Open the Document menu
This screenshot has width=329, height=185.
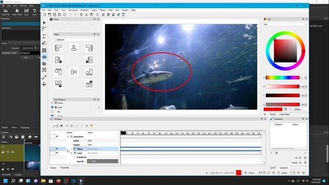coord(73,10)
